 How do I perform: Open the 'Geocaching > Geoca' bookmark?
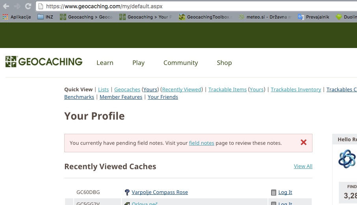click(86, 17)
